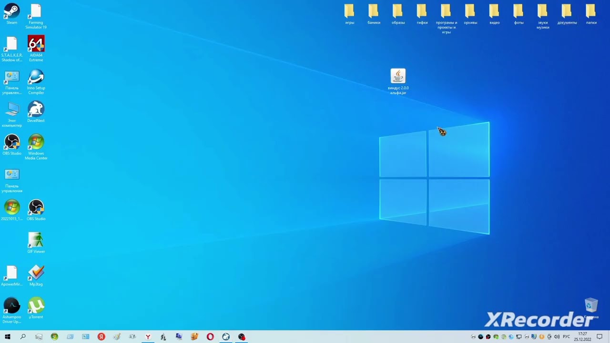Open Ashampoo Driver Updater shortcut

click(x=12, y=311)
